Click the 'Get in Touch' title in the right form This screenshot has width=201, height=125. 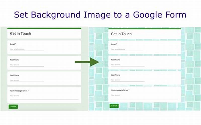click(121, 34)
